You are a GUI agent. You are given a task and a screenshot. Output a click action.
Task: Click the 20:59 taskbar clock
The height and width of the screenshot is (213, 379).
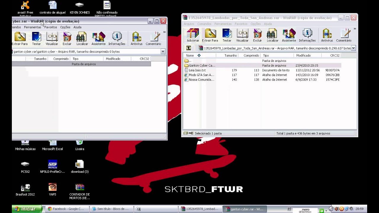pos(360,209)
